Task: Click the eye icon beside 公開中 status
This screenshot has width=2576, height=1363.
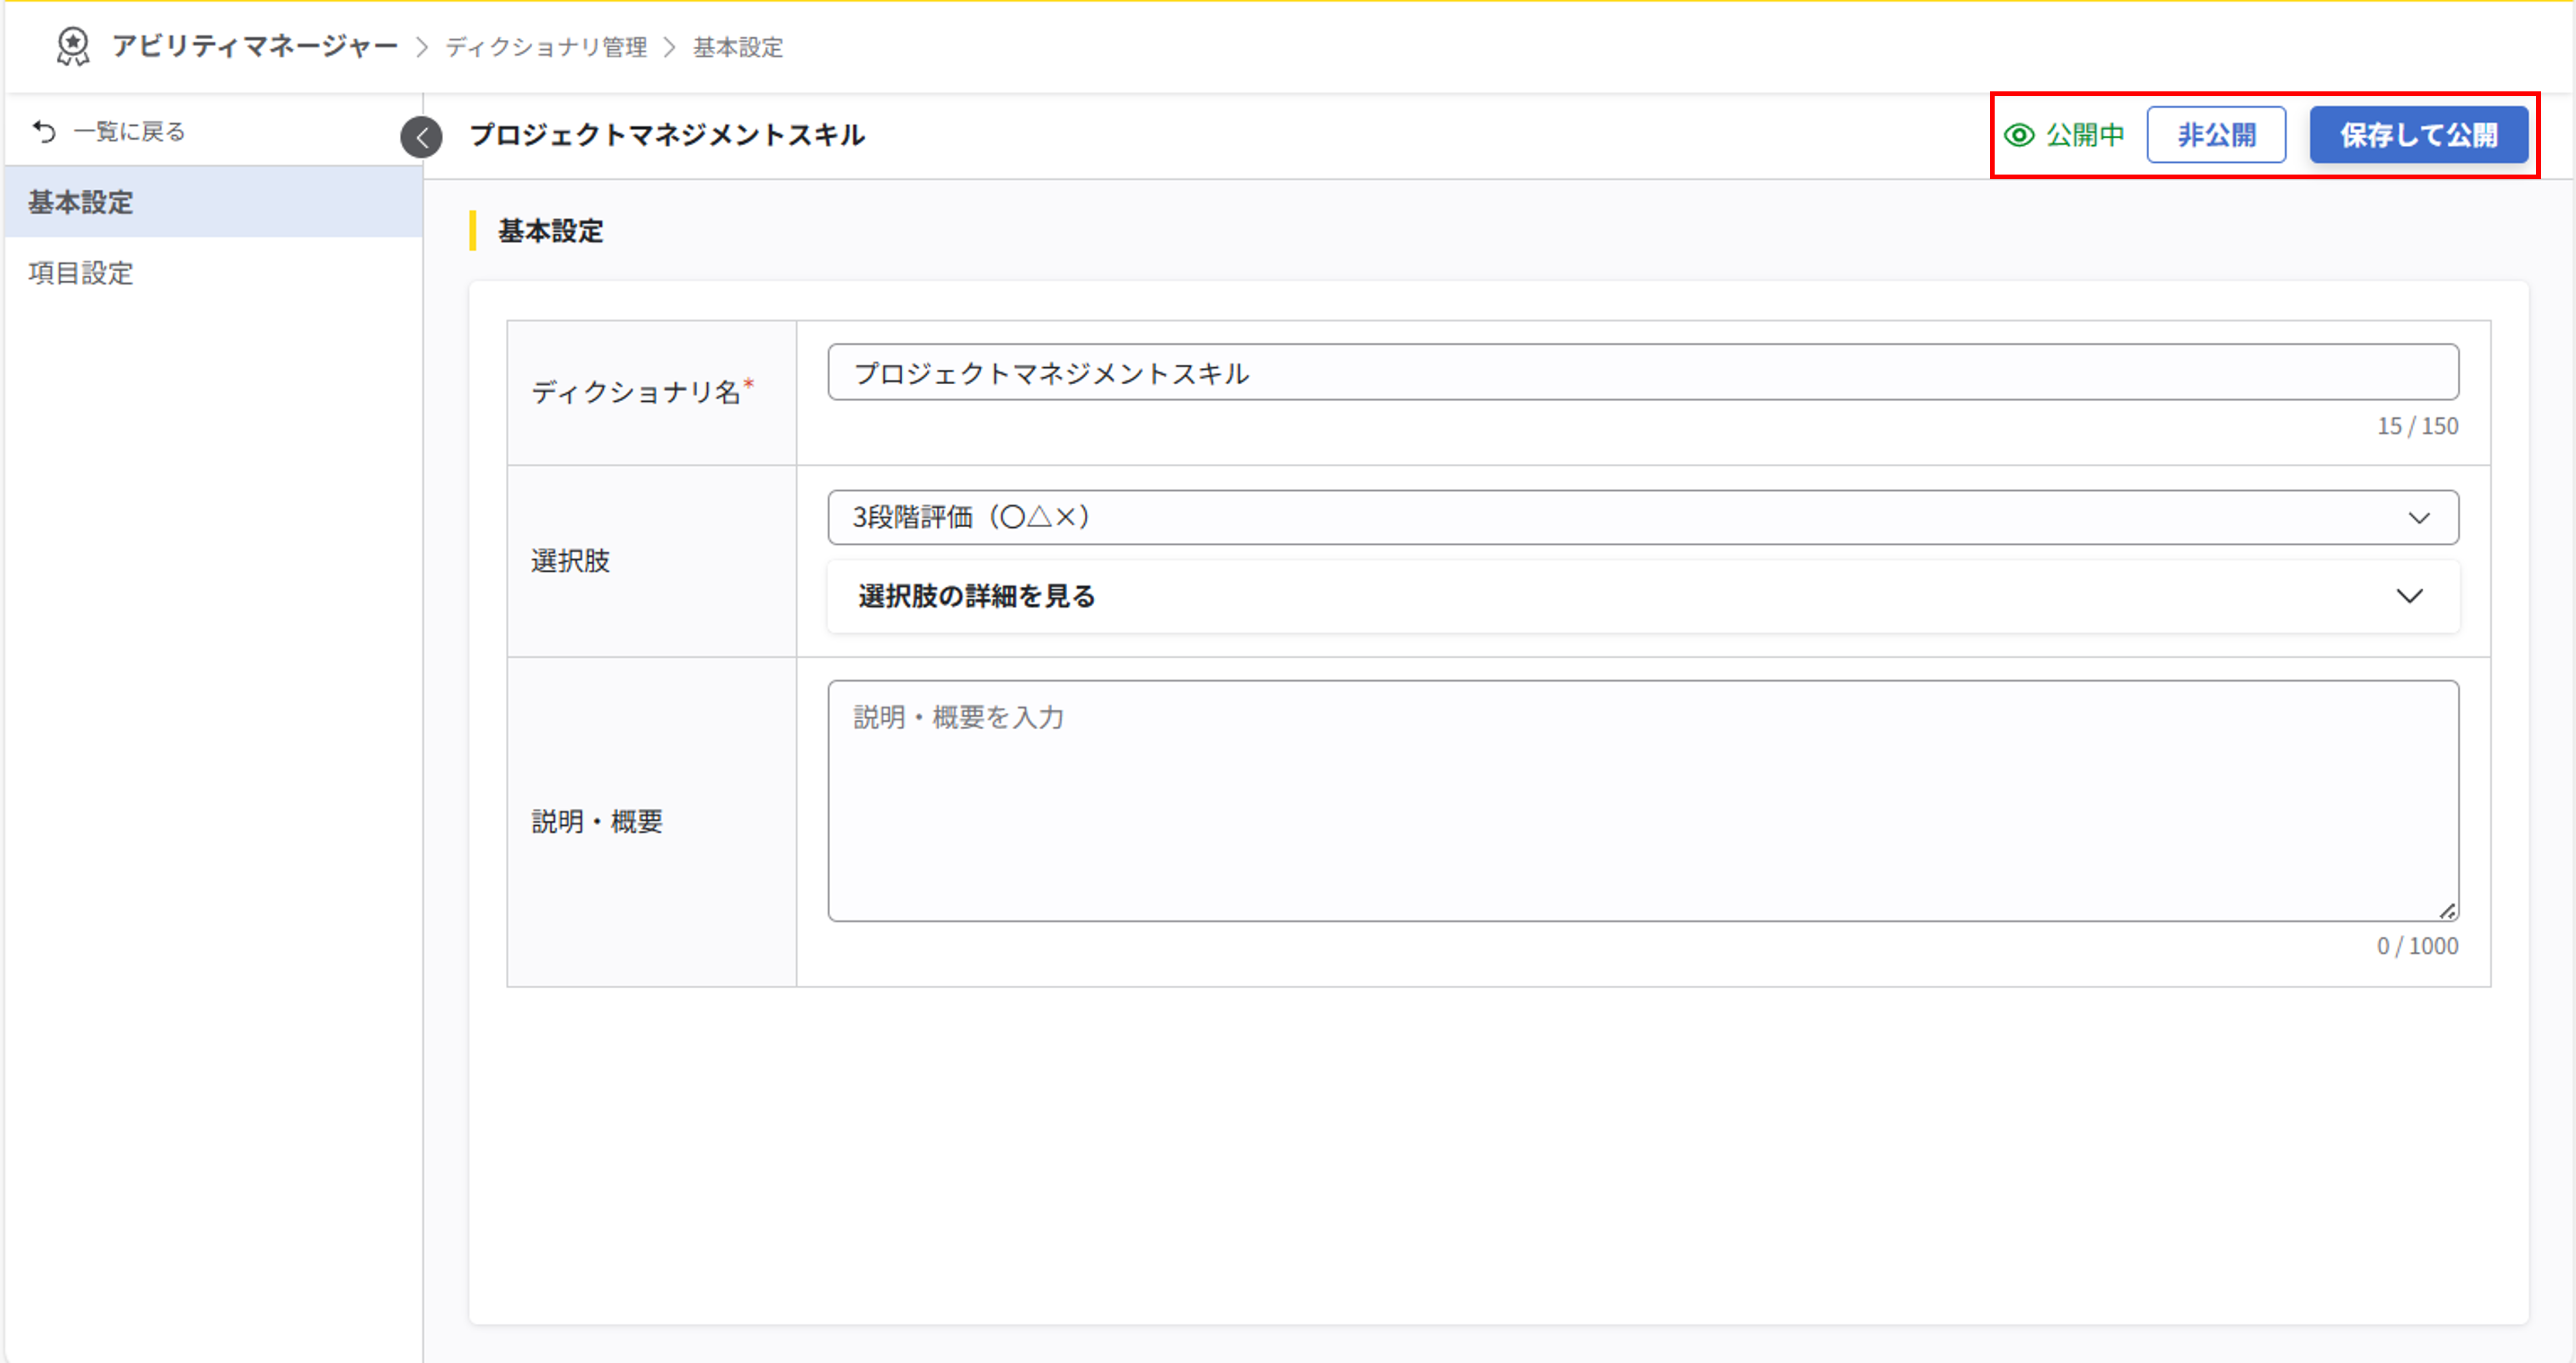Action: 2019,134
